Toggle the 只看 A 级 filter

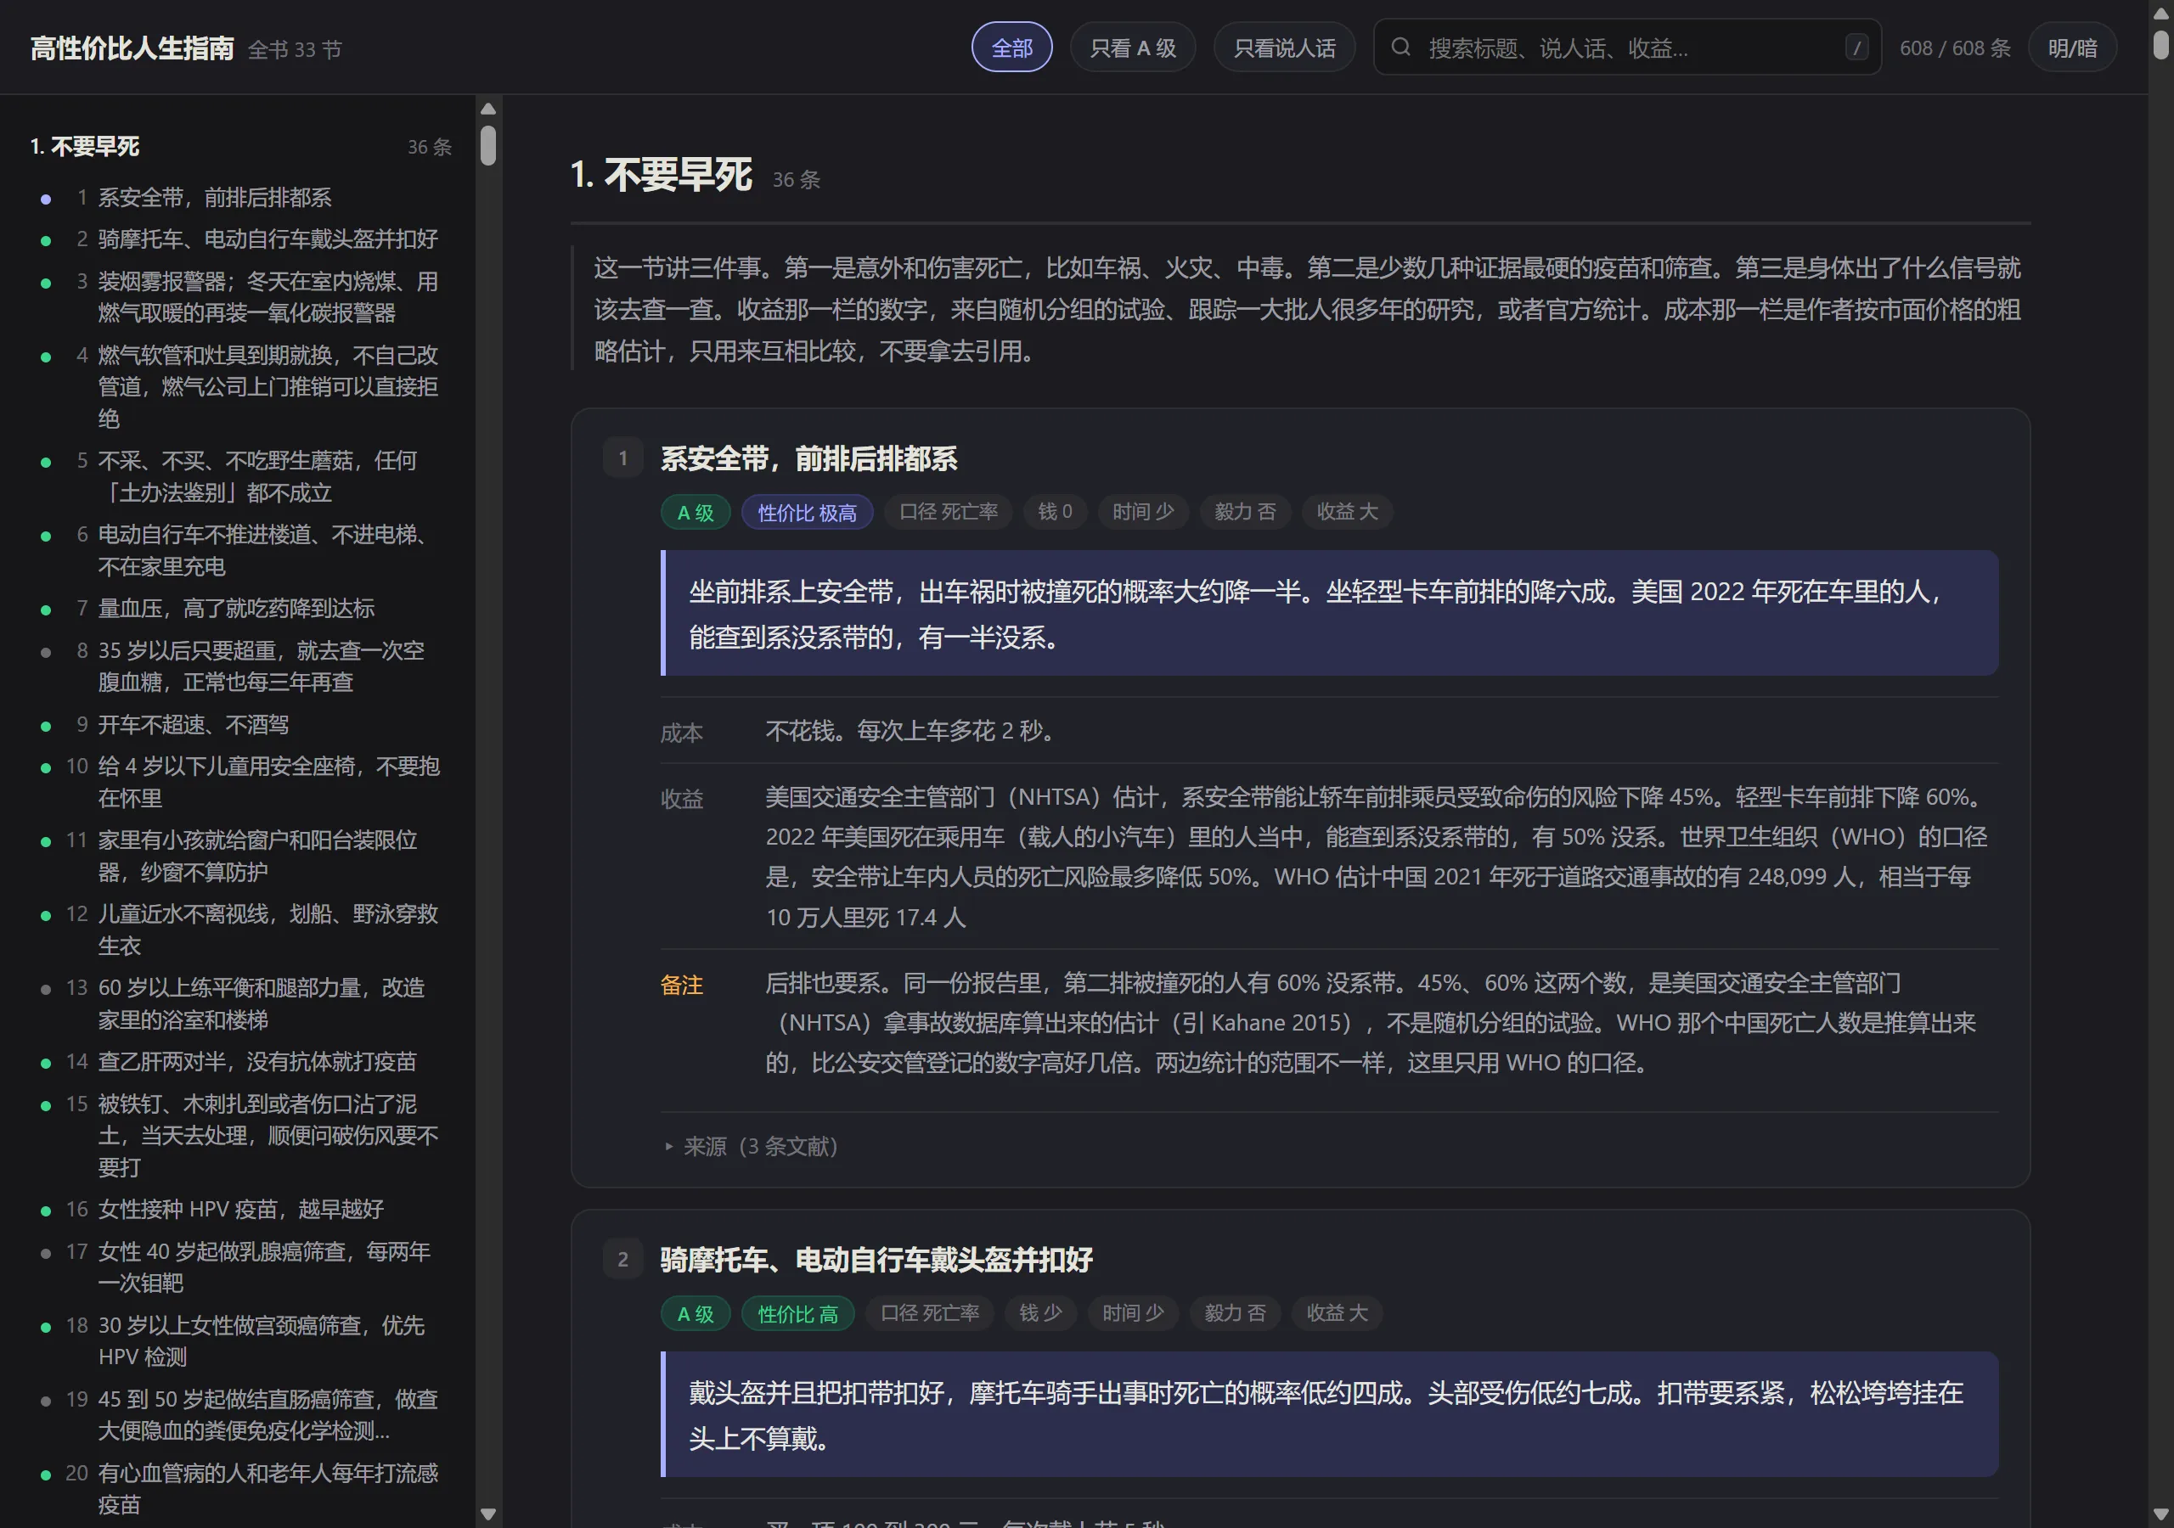pyautogui.click(x=1133, y=48)
